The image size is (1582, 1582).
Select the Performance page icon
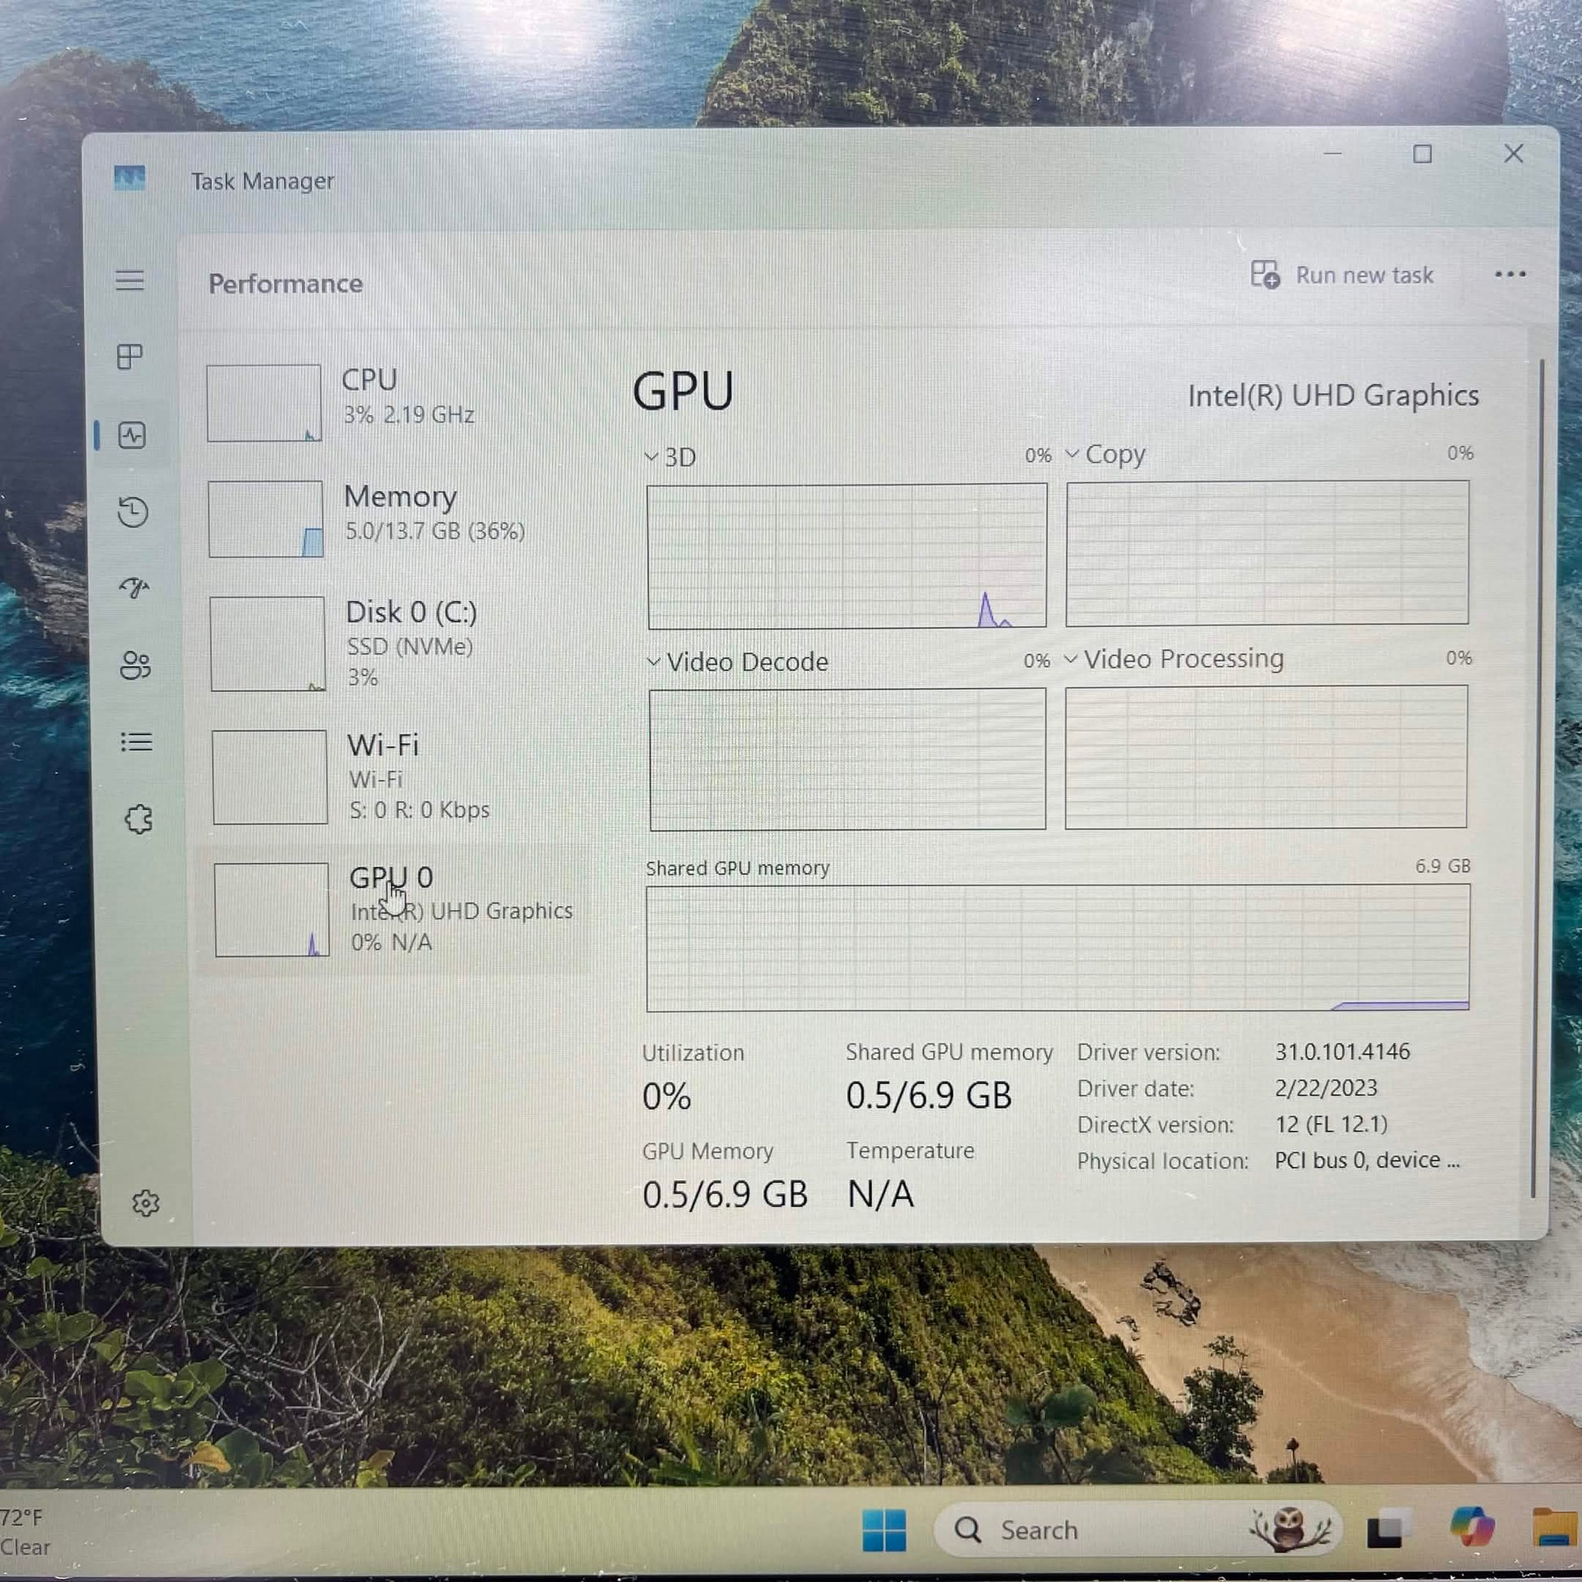pos(132,435)
